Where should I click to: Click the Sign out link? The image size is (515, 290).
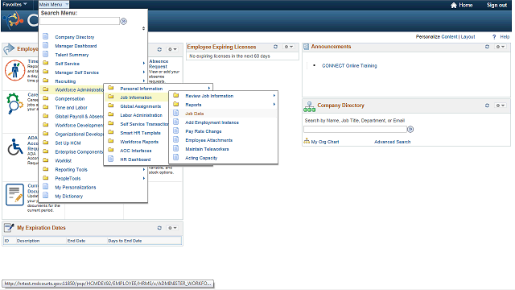496,5
